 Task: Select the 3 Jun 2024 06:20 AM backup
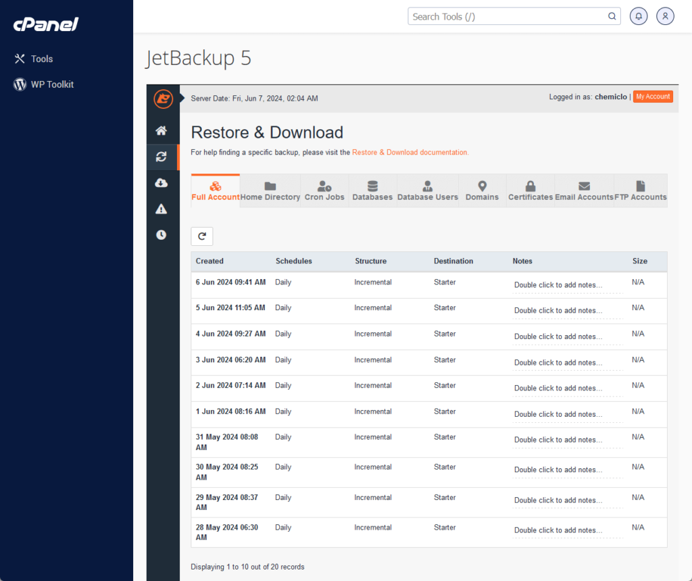[429, 363]
